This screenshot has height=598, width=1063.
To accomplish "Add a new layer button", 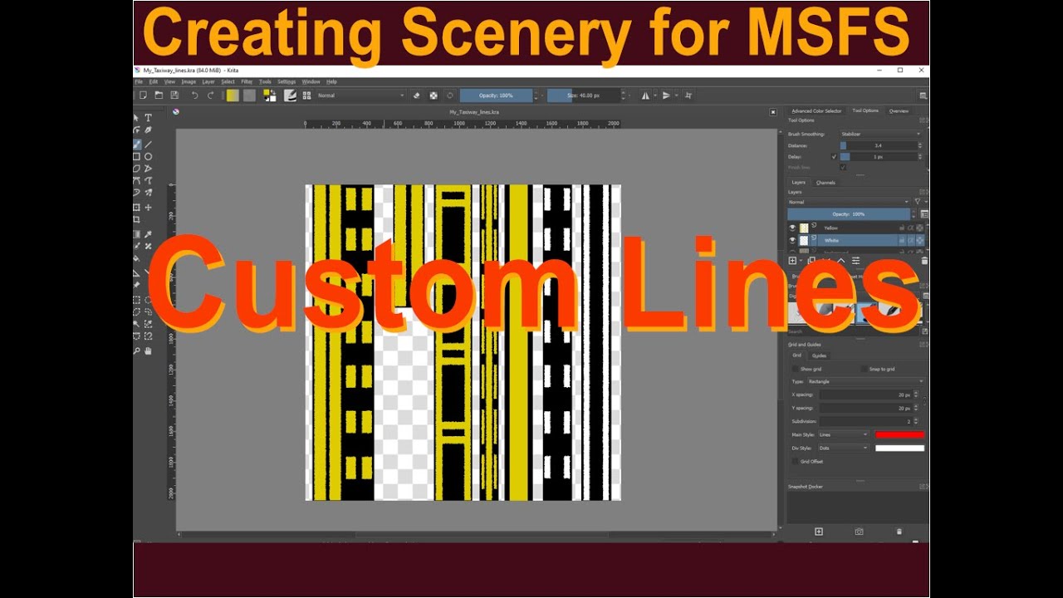I will [792, 261].
